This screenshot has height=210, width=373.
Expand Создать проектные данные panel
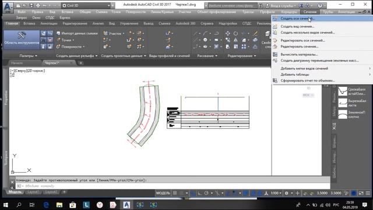tap(124, 56)
